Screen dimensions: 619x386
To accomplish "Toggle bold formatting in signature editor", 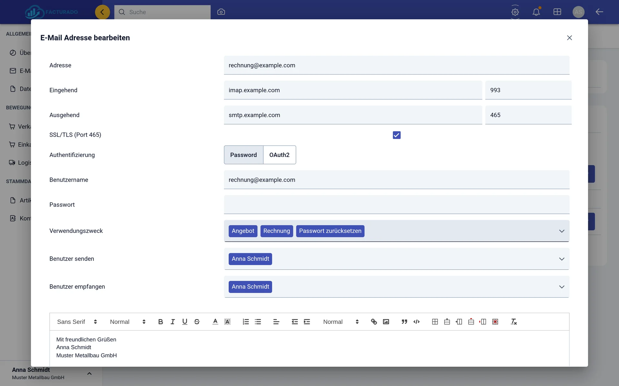I will tap(161, 322).
